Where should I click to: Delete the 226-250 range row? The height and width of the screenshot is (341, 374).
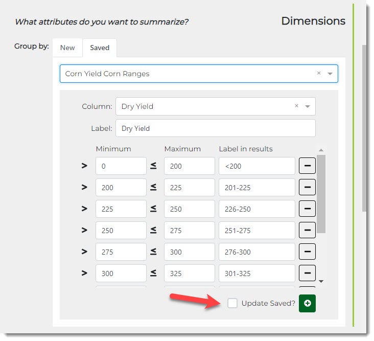pyautogui.click(x=307, y=209)
